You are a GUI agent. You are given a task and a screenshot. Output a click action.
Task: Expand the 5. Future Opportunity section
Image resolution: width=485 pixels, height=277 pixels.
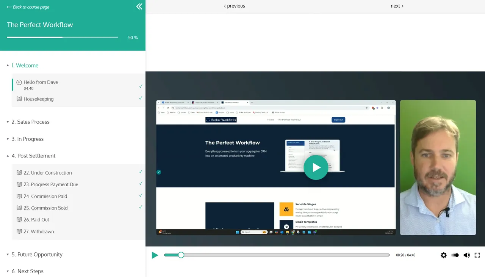coord(34,254)
